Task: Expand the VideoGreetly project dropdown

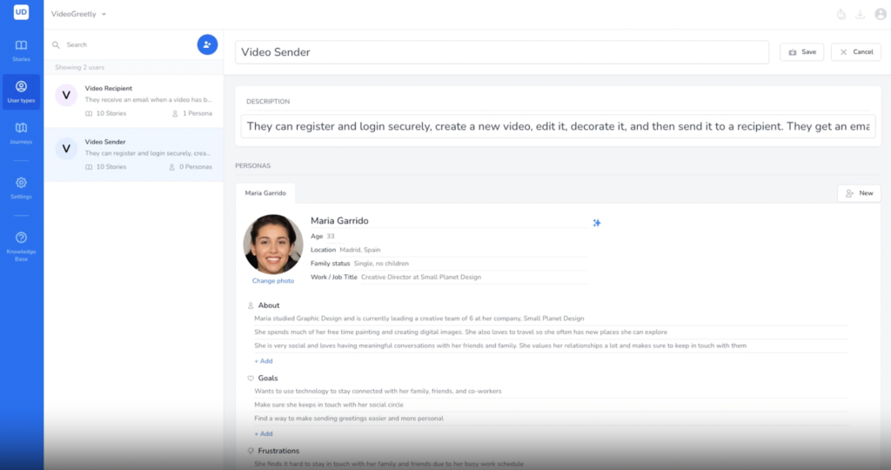Action: 78,14
